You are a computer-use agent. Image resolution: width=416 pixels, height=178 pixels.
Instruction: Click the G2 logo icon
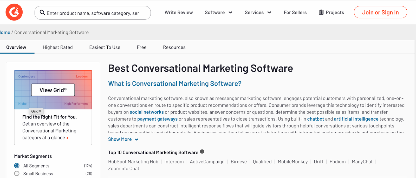[x=14, y=12]
